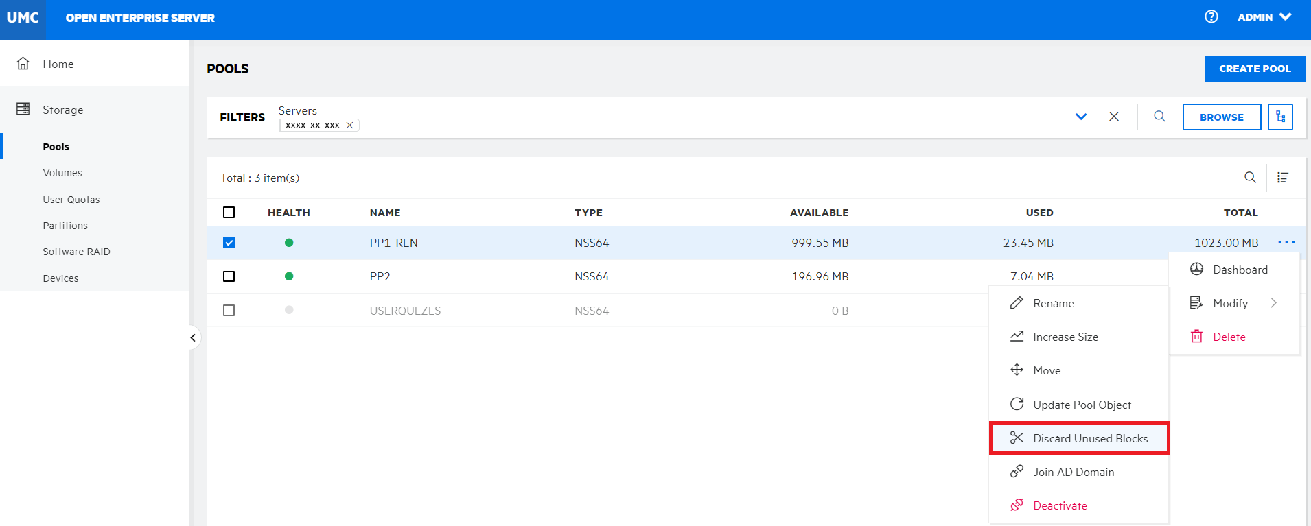
Task: Expand the filters dropdown chevron
Action: pos(1081,117)
